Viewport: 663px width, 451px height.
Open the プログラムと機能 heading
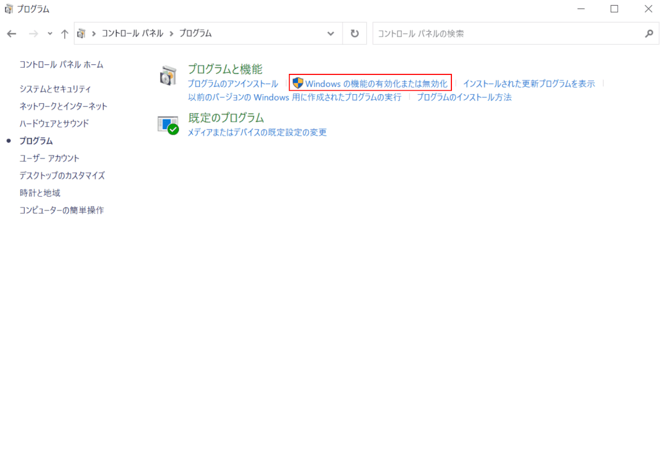tap(225, 69)
